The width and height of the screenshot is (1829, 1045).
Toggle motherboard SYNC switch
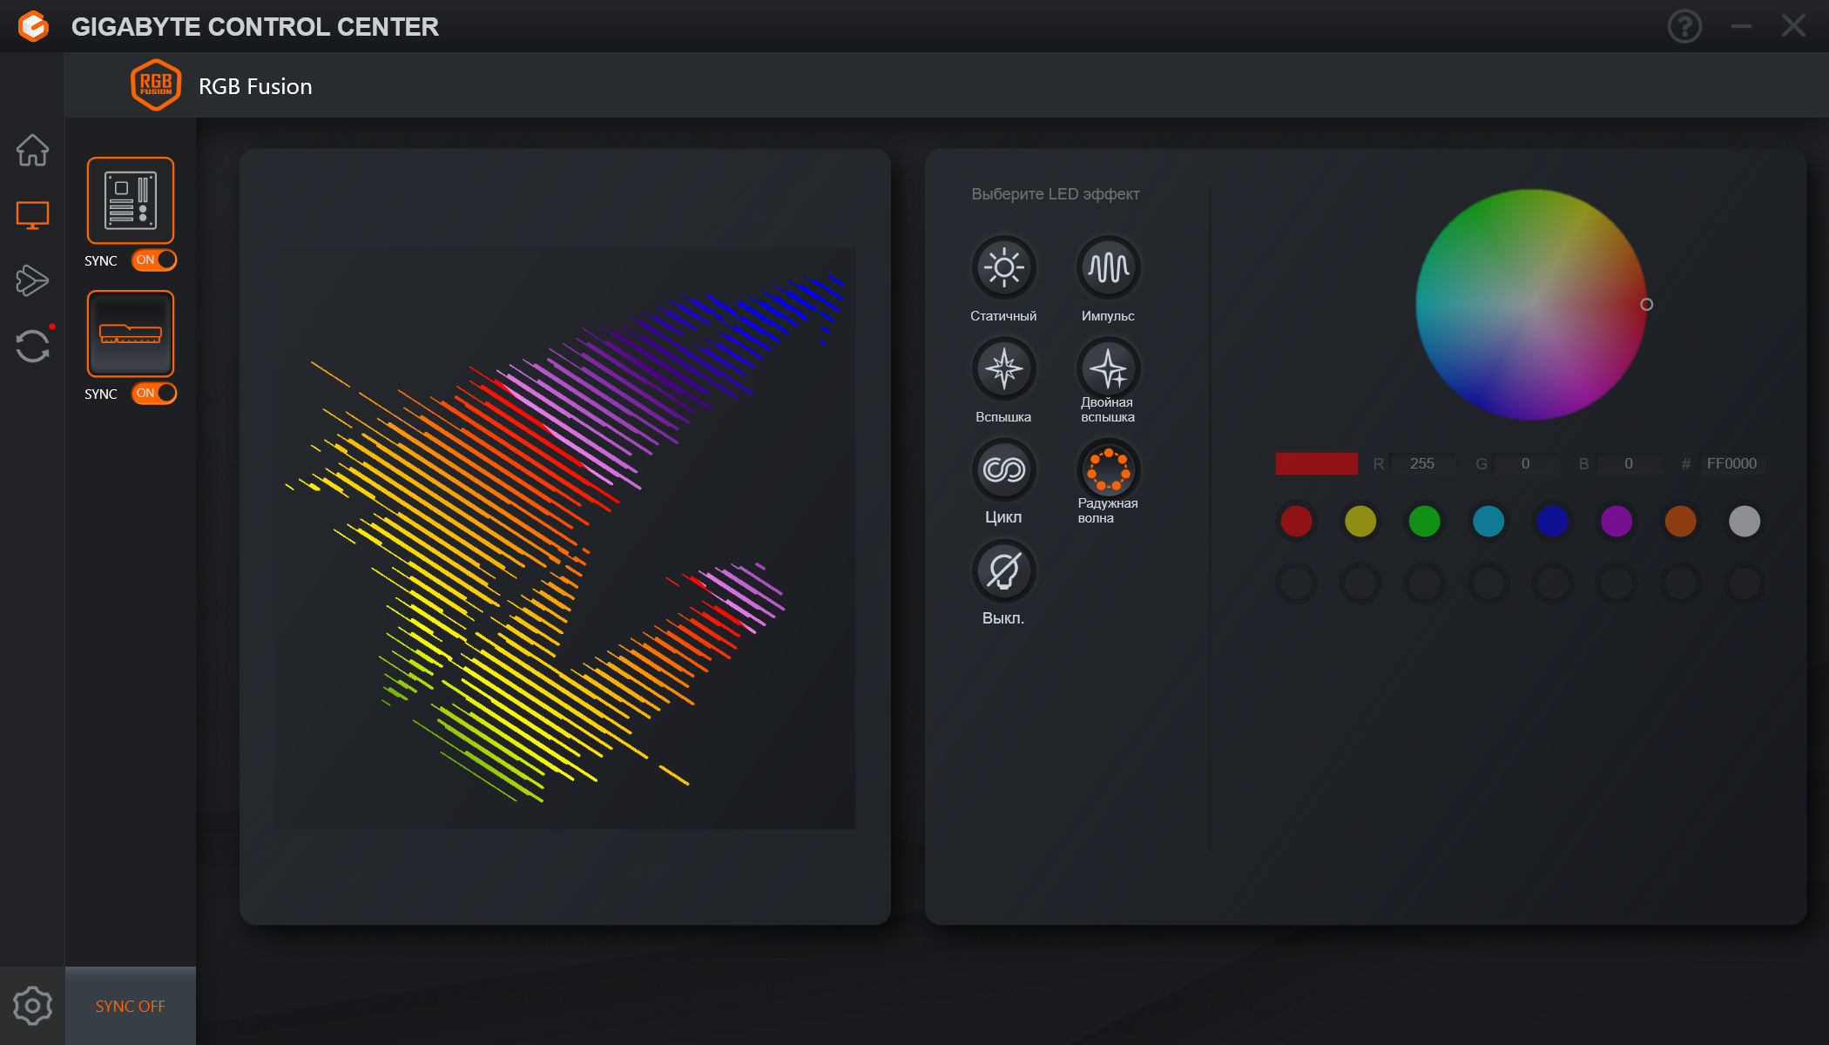[x=154, y=260]
